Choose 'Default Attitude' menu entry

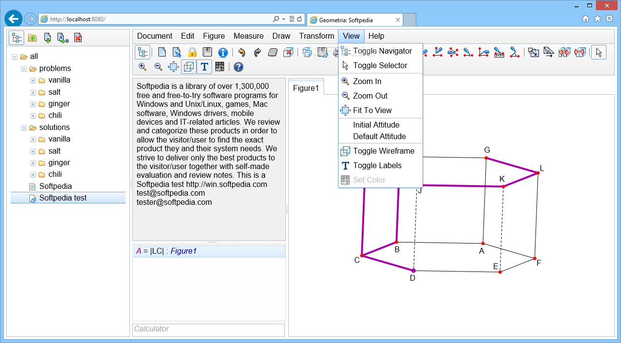click(381, 136)
